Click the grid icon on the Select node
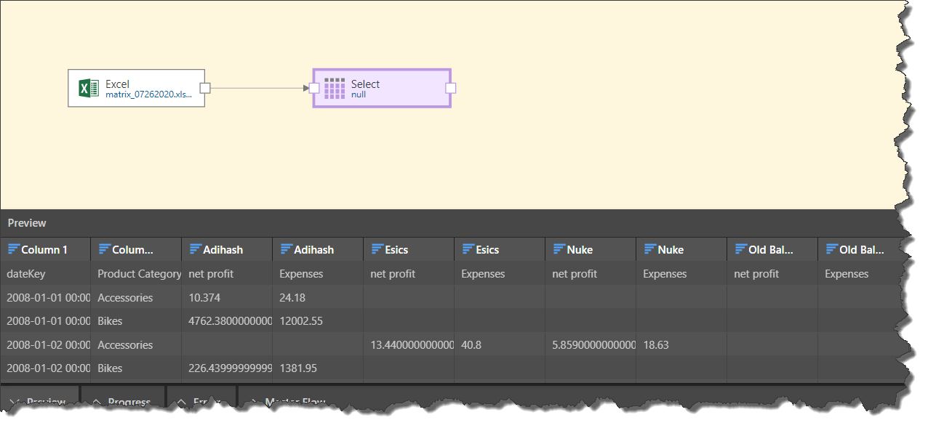Image resolution: width=928 pixels, height=428 pixels. tap(335, 88)
